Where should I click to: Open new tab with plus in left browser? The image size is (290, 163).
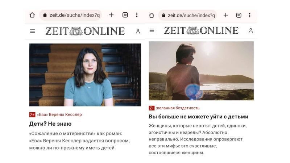111,15
